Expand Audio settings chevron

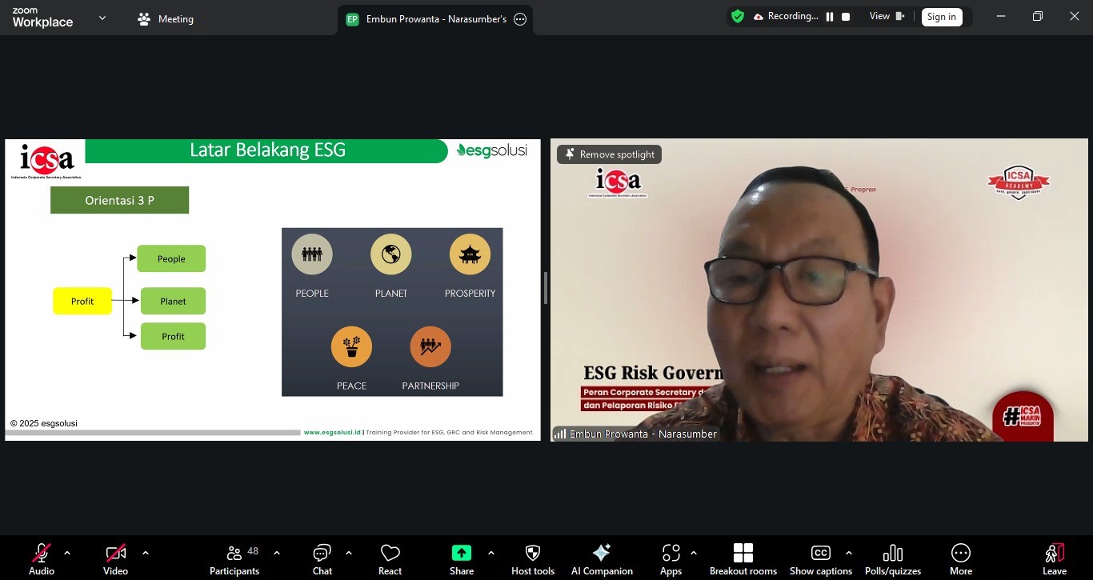coord(67,552)
